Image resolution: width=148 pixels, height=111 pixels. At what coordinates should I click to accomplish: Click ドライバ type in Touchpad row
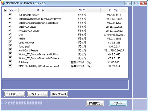tap(82, 47)
